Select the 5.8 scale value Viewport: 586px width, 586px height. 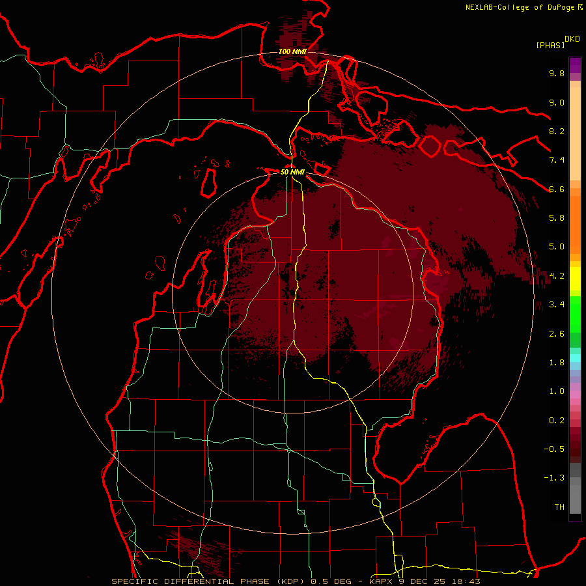(x=557, y=218)
